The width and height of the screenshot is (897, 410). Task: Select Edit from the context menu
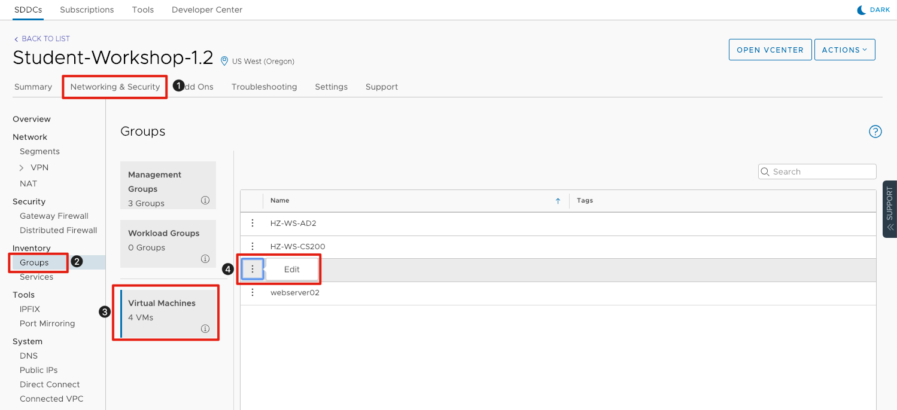coord(291,270)
